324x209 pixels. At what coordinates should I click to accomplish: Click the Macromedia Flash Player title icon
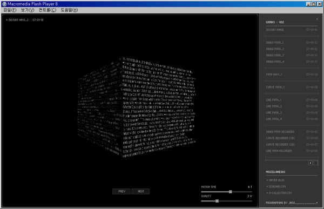(4, 4)
